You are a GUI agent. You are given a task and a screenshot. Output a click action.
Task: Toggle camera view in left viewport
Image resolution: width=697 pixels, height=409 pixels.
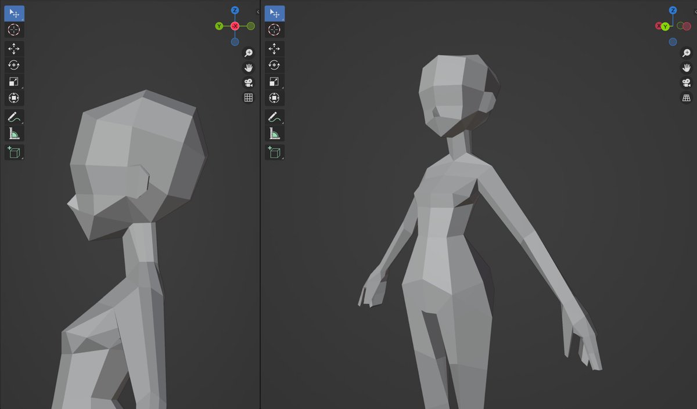[249, 83]
